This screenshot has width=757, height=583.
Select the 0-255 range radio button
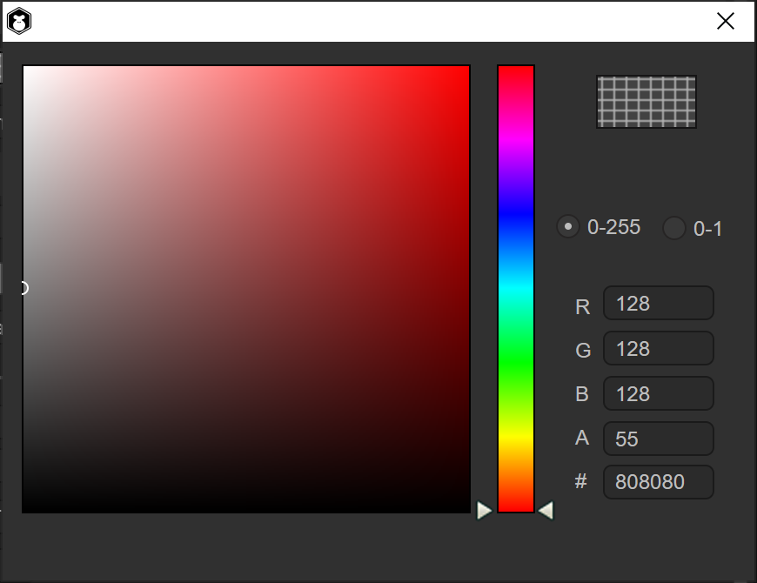coord(568,226)
